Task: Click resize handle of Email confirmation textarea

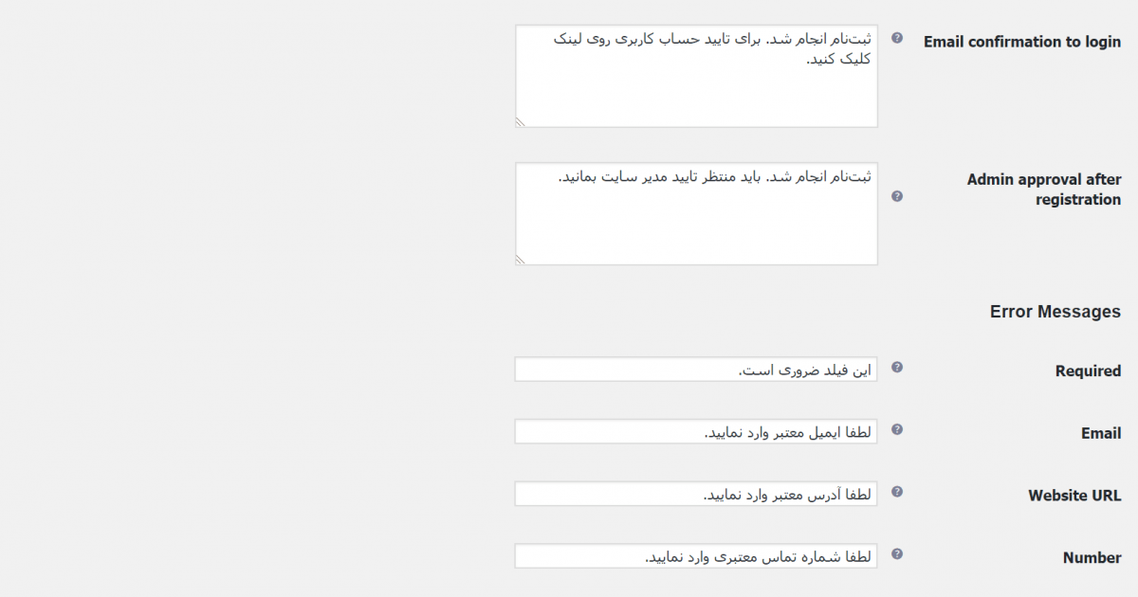Action: click(x=521, y=121)
